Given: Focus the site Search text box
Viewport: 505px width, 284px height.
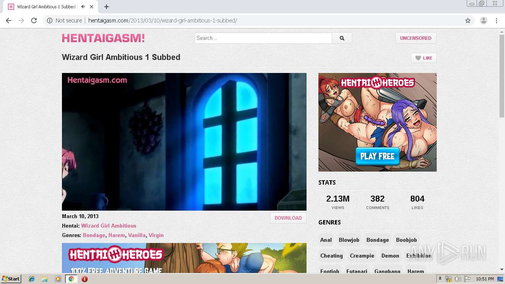Looking at the screenshot, I should pos(263,38).
